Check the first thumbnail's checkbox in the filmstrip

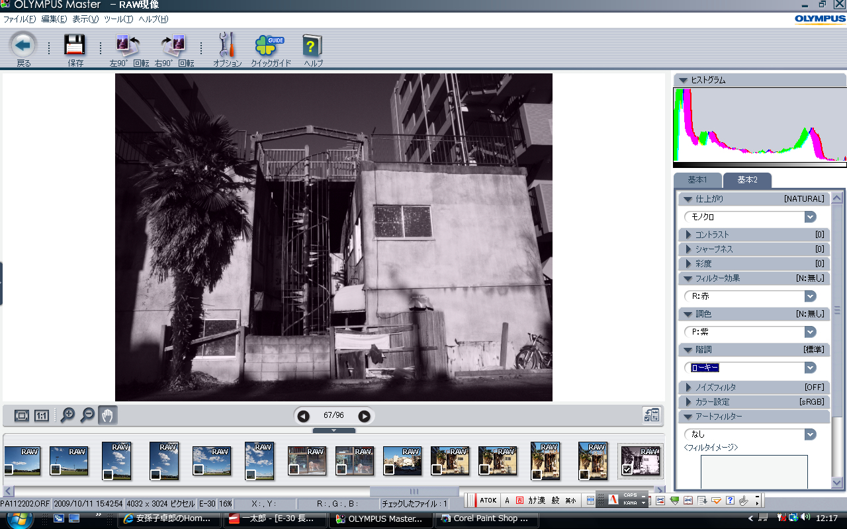[x=9, y=469]
